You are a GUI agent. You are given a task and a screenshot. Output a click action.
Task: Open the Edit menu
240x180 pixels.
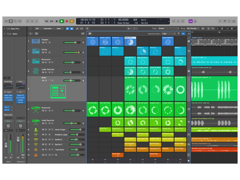click(38, 28)
